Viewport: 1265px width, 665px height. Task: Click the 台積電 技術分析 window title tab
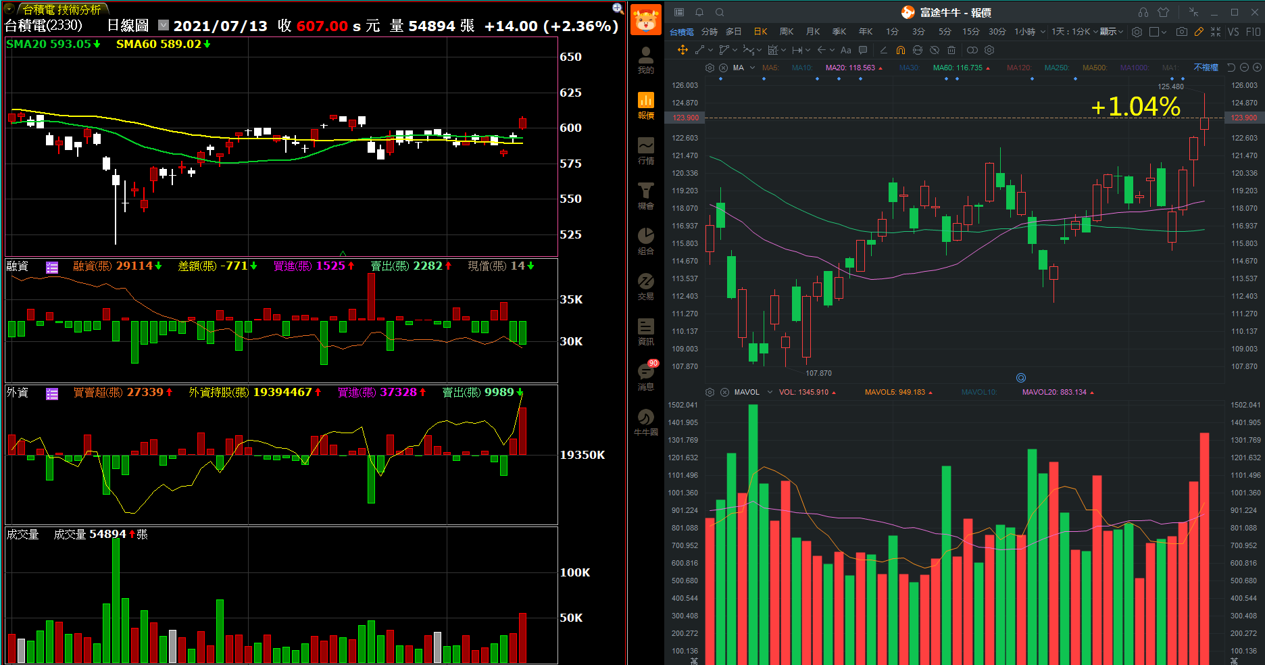[x=61, y=9]
